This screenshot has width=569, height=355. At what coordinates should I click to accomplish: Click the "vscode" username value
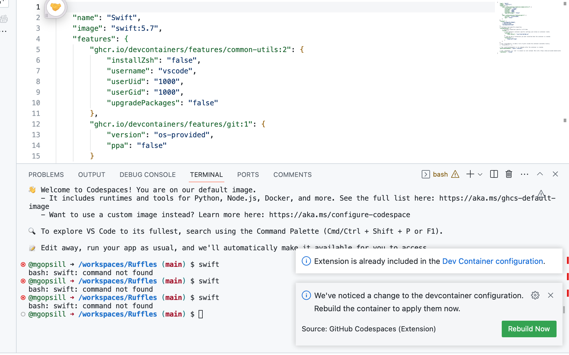175,71
